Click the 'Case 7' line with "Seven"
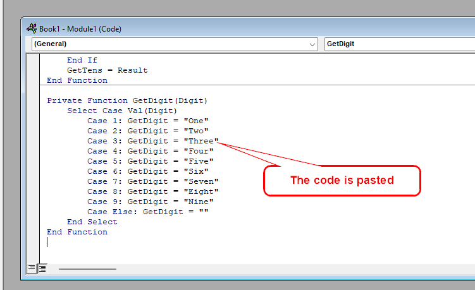475x290 pixels. 153,181
